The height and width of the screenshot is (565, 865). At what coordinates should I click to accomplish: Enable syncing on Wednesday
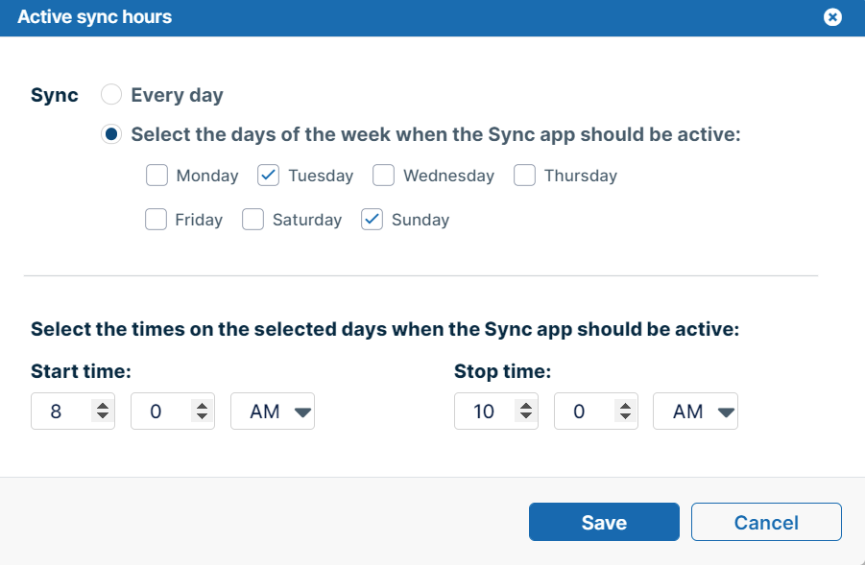[x=383, y=175]
